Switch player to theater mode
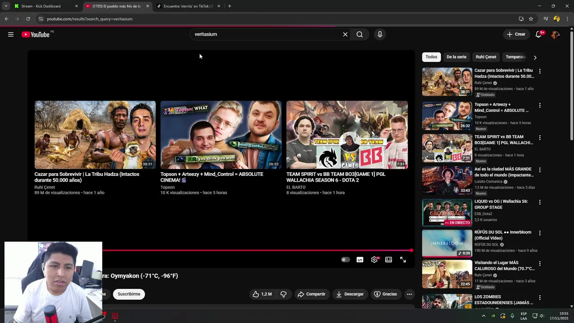The height and width of the screenshot is (323, 574). [x=389, y=260]
